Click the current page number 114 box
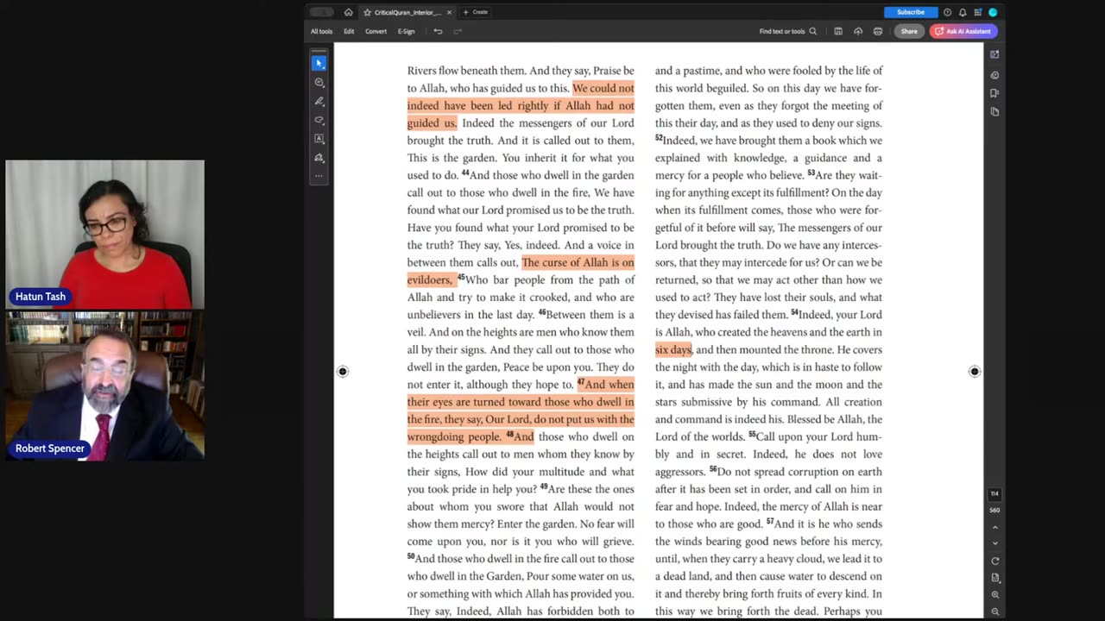Screen dimensions: 1105x621 (994, 494)
